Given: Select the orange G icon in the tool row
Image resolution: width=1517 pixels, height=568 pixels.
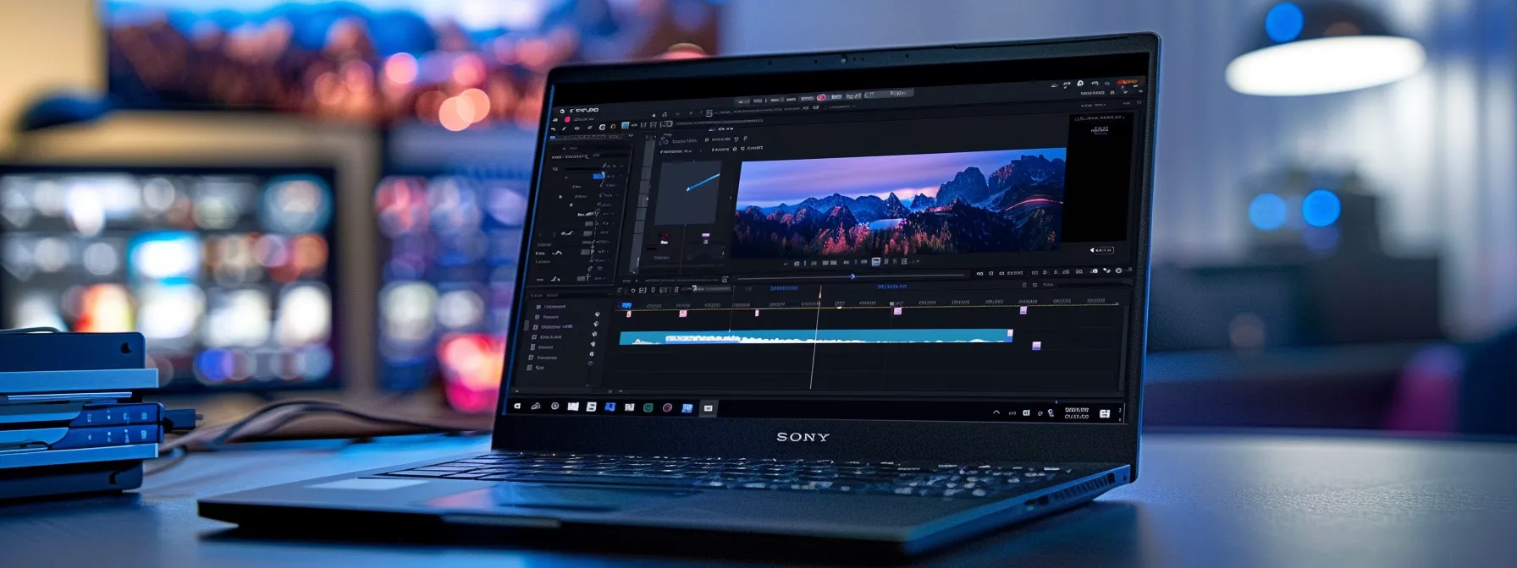Looking at the screenshot, I should (x=613, y=126).
